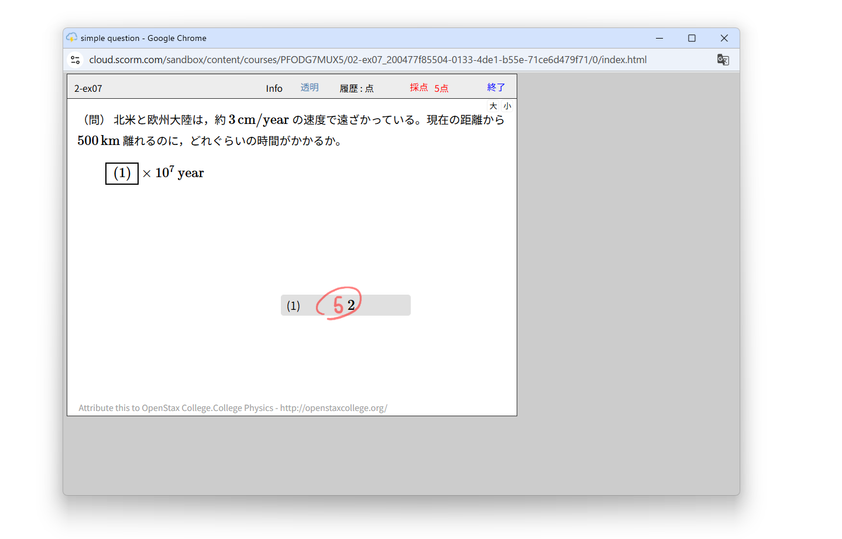Maximize the simple question Chrome window
The image size is (842, 539).
click(692, 38)
